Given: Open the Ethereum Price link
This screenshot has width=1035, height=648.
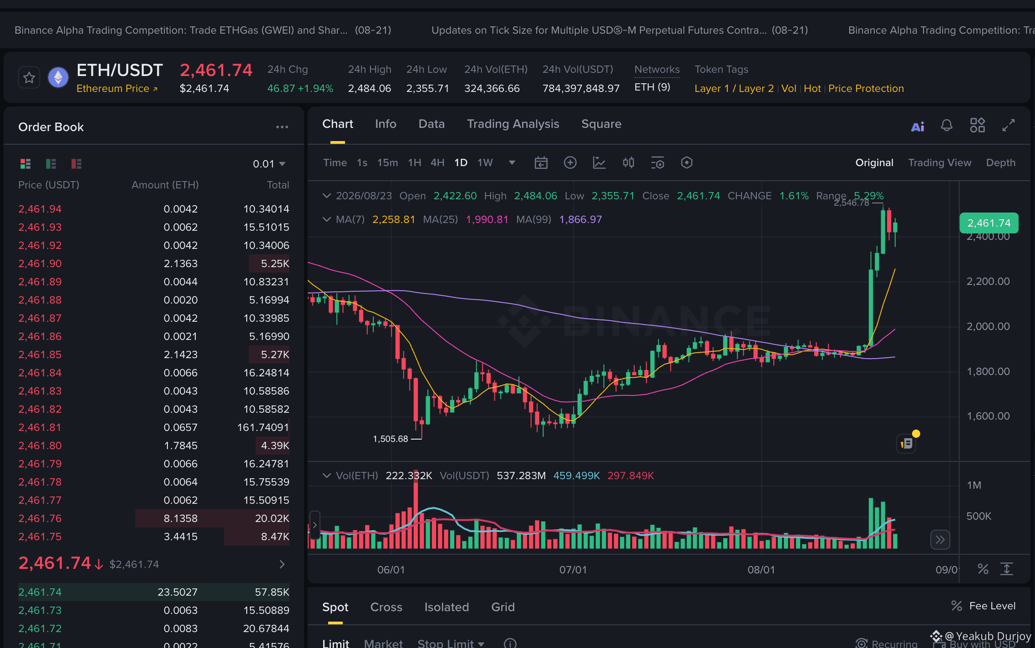Looking at the screenshot, I should [x=117, y=88].
